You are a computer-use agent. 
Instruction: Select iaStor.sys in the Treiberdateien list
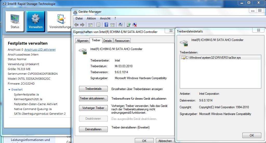(220, 58)
